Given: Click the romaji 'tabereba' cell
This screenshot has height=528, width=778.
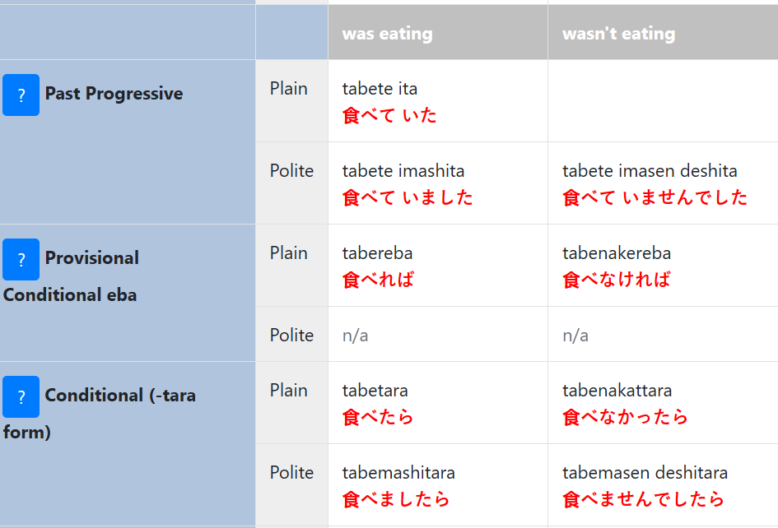Looking at the screenshot, I should [377, 253].
